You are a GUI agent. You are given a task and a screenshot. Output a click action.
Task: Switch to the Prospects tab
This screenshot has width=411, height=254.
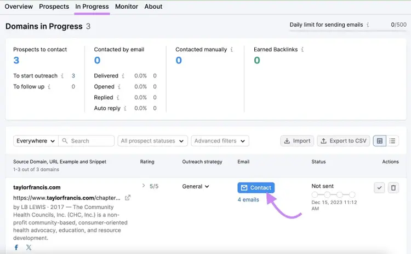(x=54, y=7)
